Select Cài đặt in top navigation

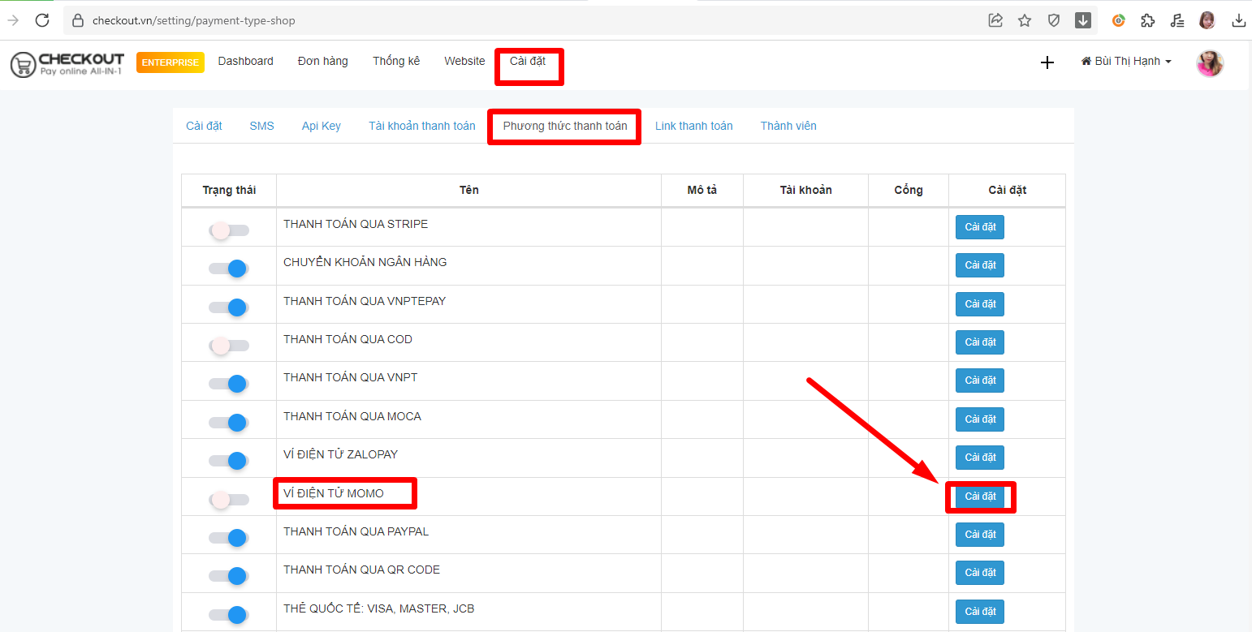click(x=528, y=61)
